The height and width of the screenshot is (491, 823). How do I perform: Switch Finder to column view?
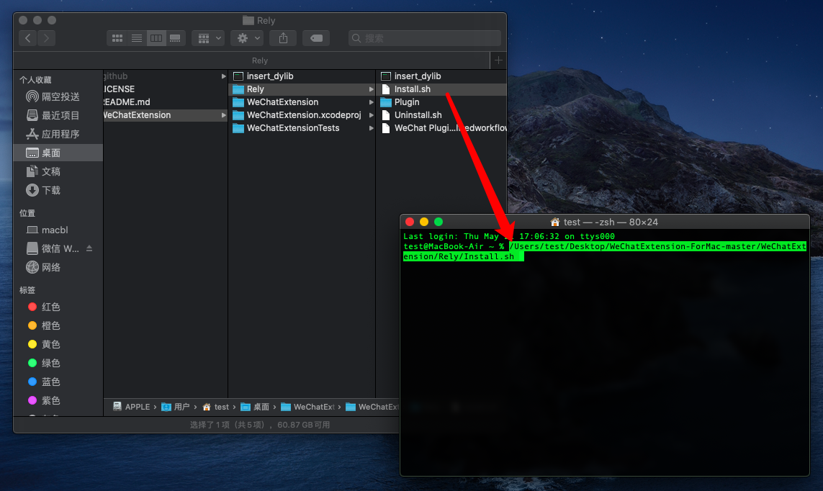156,37
